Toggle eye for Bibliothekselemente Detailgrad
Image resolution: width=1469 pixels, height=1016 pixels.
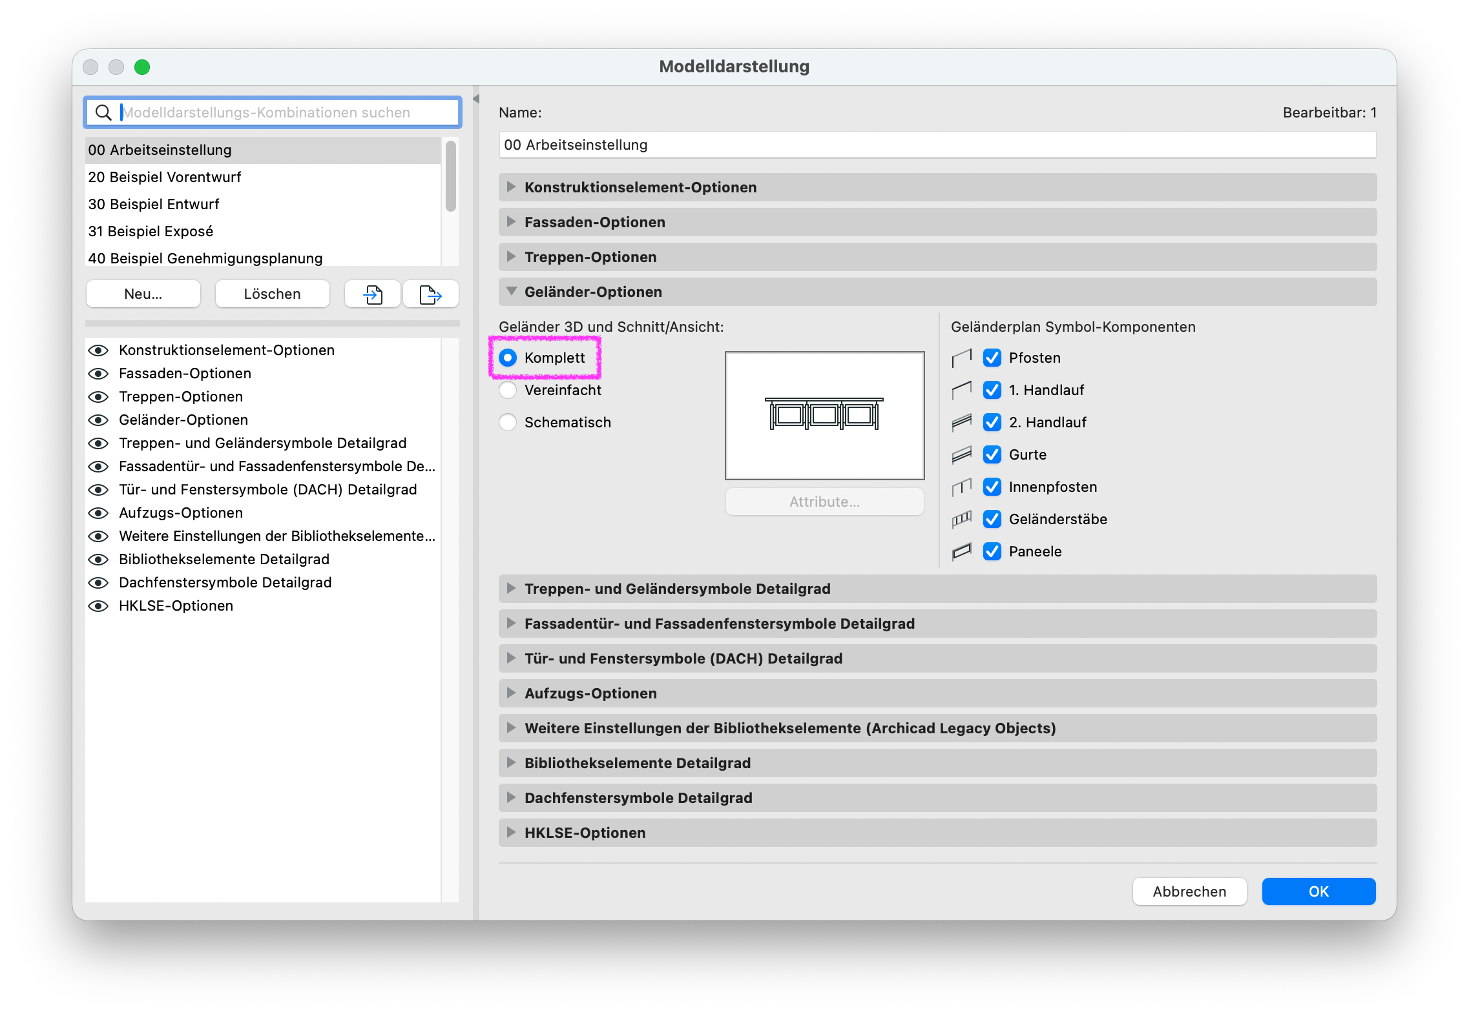click(x=98, y=560)
